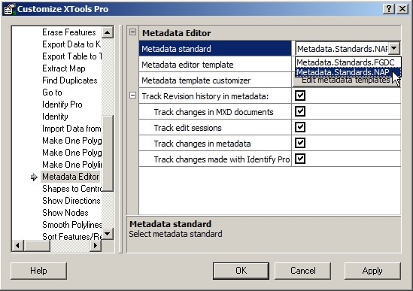This screenshot has width=413, height=291.
Task: Choose Metadata.Standards.FGDC from the list
Action: (x=348, y=62)
